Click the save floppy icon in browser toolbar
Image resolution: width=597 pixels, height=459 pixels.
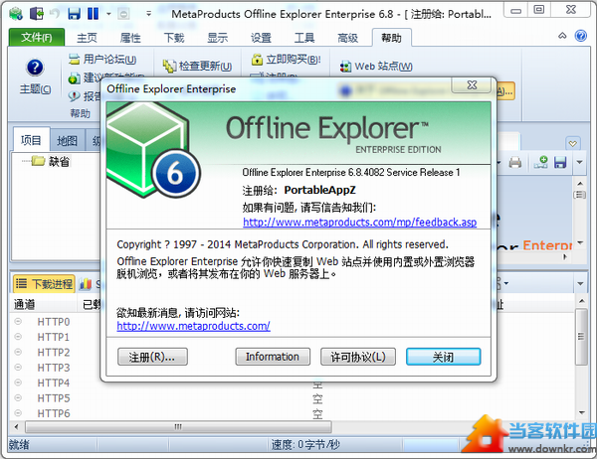(560, 162)
